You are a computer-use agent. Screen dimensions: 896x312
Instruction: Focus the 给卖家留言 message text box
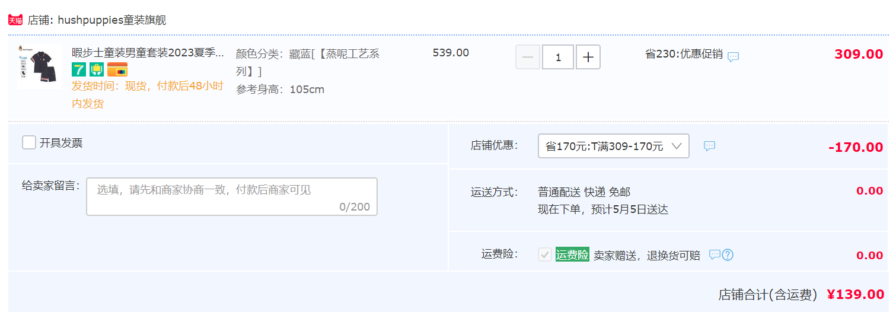click(232, 196)
